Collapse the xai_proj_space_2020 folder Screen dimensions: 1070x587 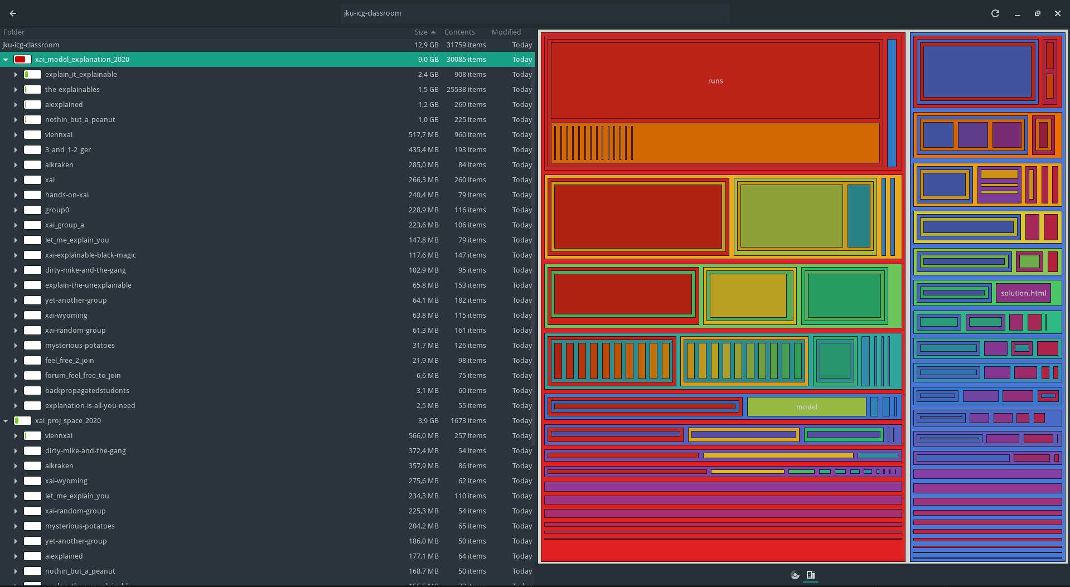pos(6,421)
